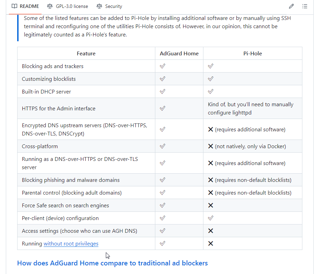Image resolution: width=323 pixels, height=274 pixels.
Task: Click the book icon beside README
Action: [x=14, y=6]
